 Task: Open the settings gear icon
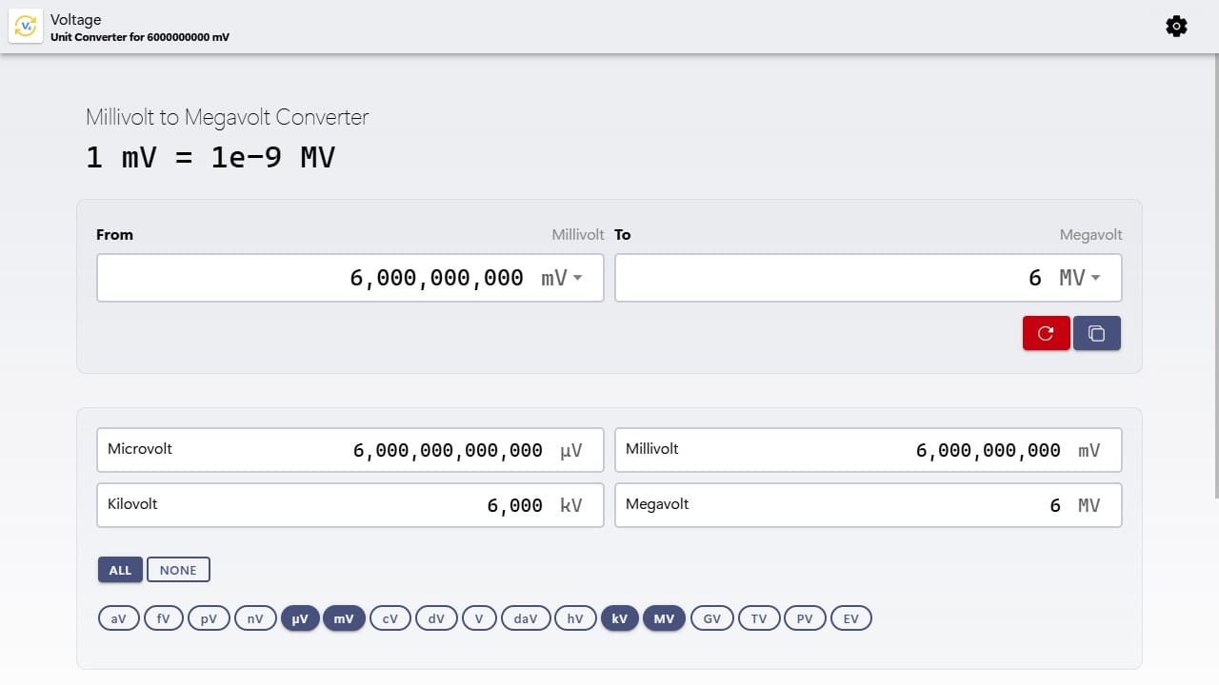[x=1176, y=26]
